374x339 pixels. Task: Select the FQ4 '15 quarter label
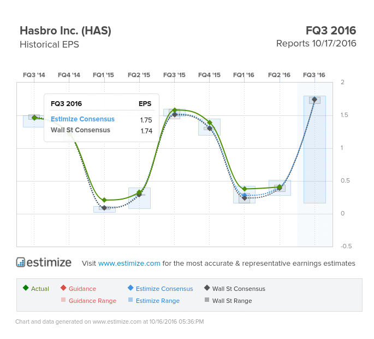tap(209, 75)
